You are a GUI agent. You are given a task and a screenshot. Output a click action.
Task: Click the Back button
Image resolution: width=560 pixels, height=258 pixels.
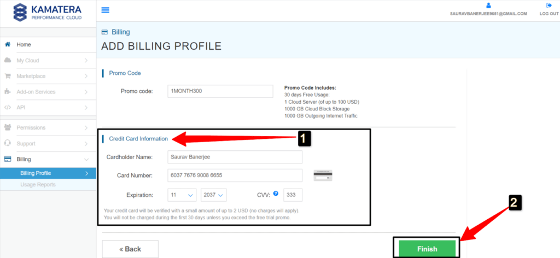[x=130, y=249]
